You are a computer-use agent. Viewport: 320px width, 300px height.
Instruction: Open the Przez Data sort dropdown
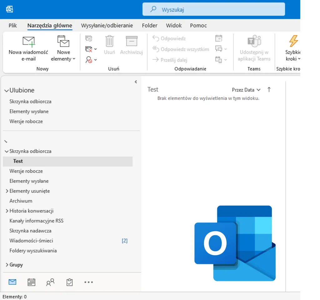[246, 90]
